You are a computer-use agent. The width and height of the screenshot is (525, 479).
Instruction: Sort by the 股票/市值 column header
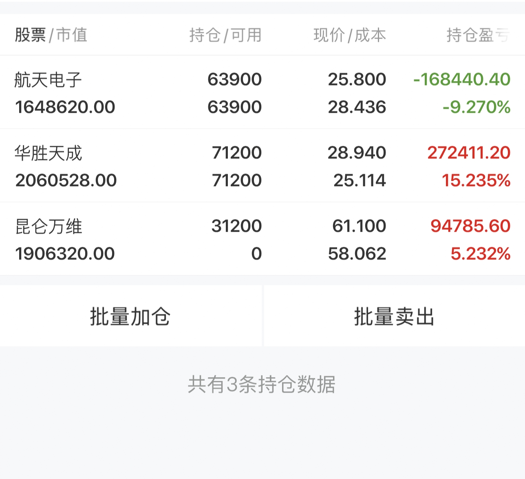(51, 35)
